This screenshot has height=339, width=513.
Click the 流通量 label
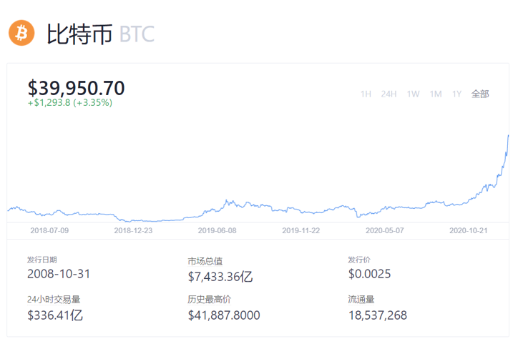(x=361, y=300)
